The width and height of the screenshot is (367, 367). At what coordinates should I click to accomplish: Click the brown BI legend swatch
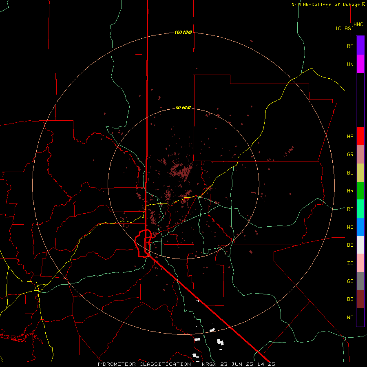[360, 299]
